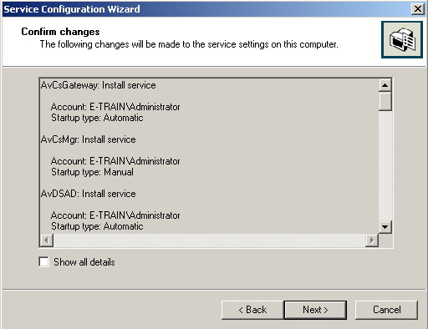Select the "AvCsMgr: Install service" line
Viewport: 428px width, 329px height.
point(88,139)
